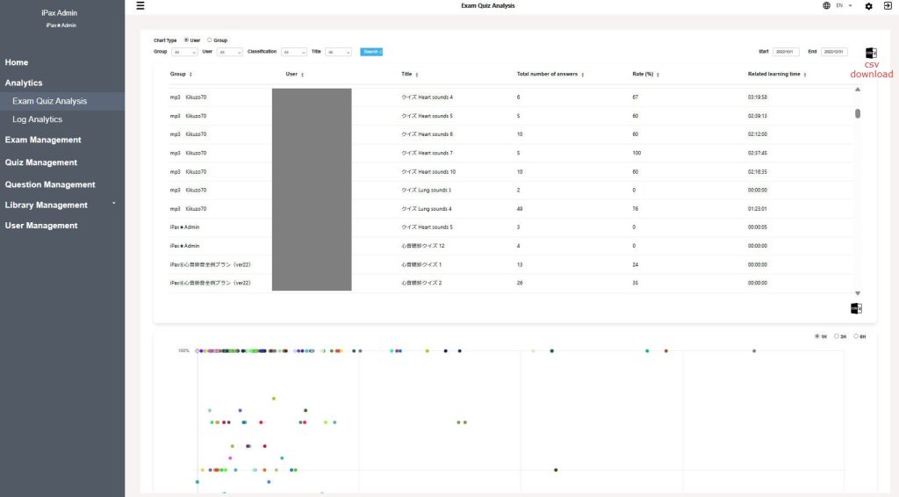Screen dimensions: 899x497
Task: Click the table's vertical scrollbar thumb
Action: [858, 113]
